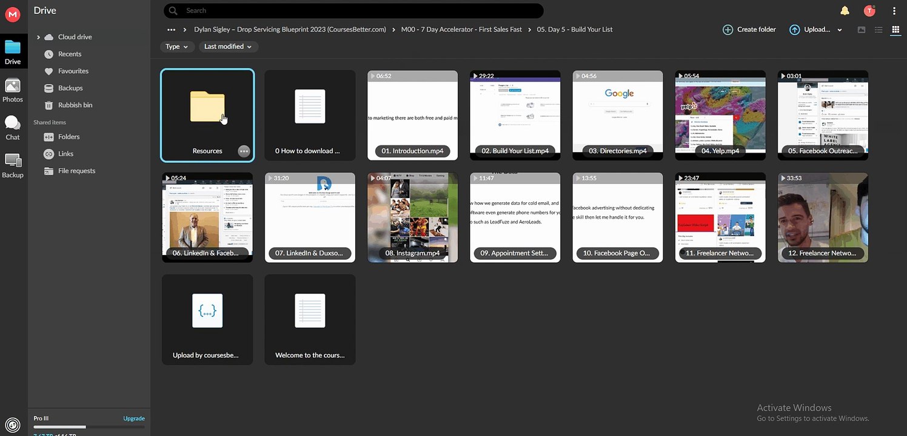Click the storage usage progress bar

tap(89, 427)
